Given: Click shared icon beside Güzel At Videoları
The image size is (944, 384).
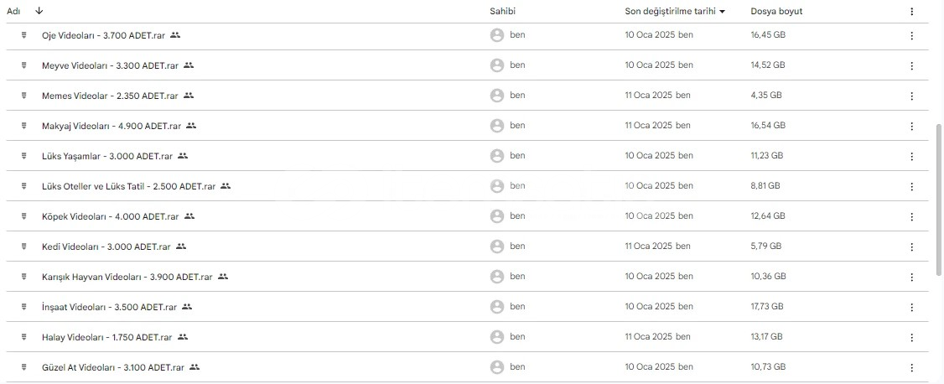Looking at the screenshot, I should (195, 367).
